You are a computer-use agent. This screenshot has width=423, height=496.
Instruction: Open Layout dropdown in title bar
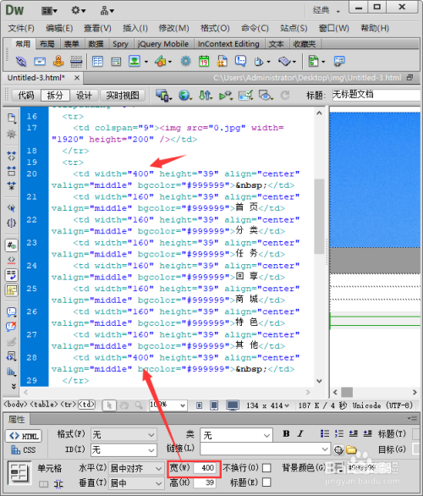(49, 11)
